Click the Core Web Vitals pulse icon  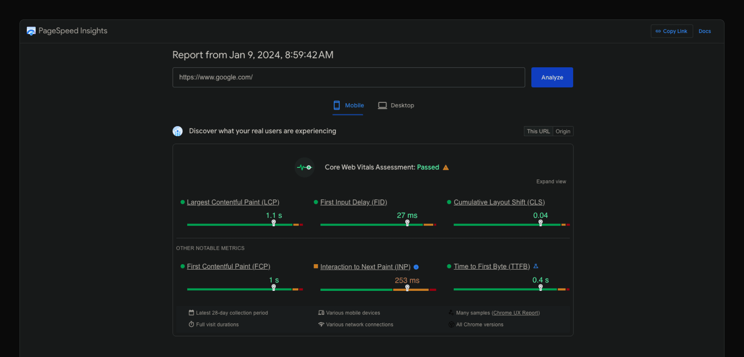(305, 167)
